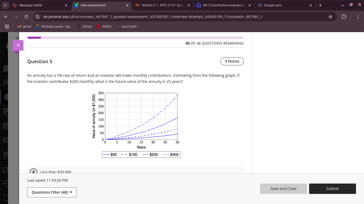Open the sign out icon in the sidebar
The image size is (364, 204).
5,183
